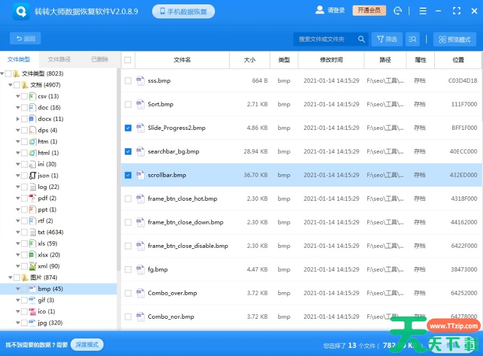Collapse the 图片 (874) tree node
Screen dimensions: 483x356
[x=10, y=278]
